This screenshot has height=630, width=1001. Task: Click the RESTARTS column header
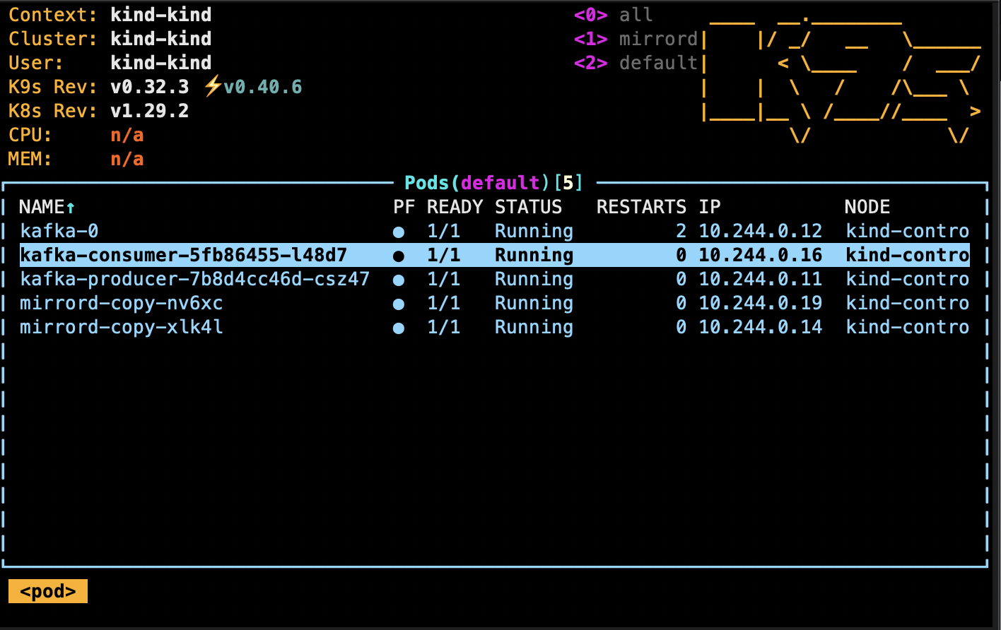(x=641, y=207)
